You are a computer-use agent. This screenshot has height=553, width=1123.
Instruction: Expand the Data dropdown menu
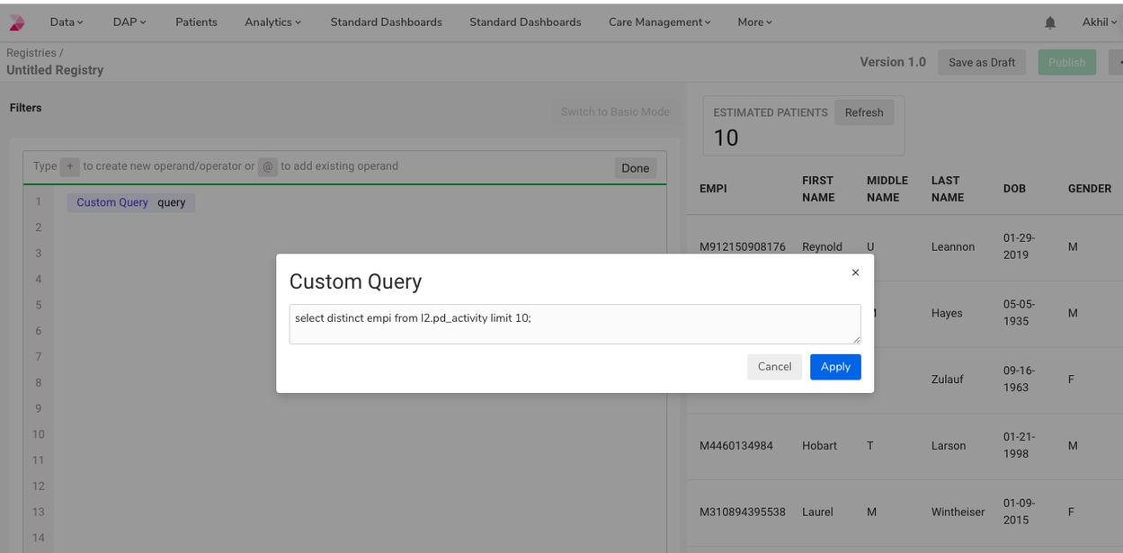[67, 22]
